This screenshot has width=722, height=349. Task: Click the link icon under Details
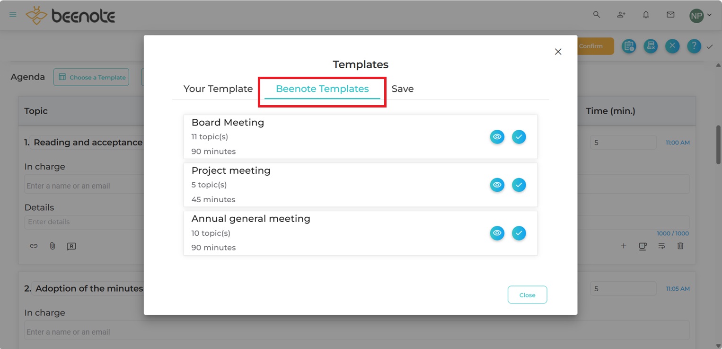[x=34, y=246]
